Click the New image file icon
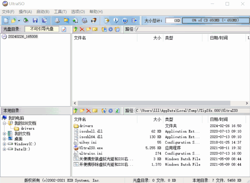The image size is (250, 183). pos(6,20)
